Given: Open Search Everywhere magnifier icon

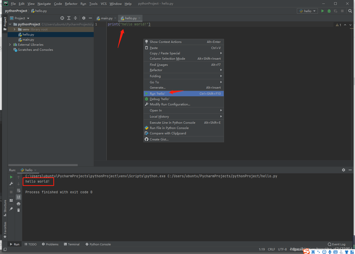Looking at the screenshot, I should pyautogui.click(x=350, y=11).
